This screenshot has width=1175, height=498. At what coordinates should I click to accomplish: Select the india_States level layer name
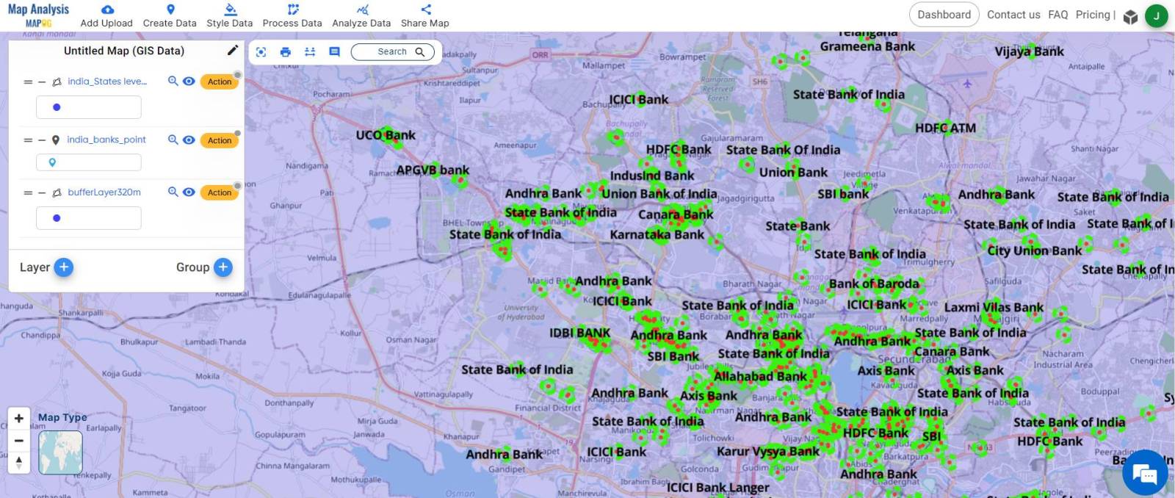[x=107, y=82]
